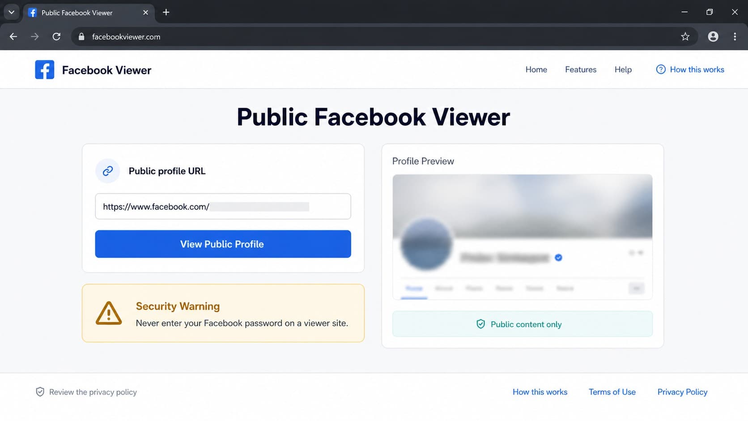
Task: Open the browser profile avatar icon
Action: tap(713, 37)
